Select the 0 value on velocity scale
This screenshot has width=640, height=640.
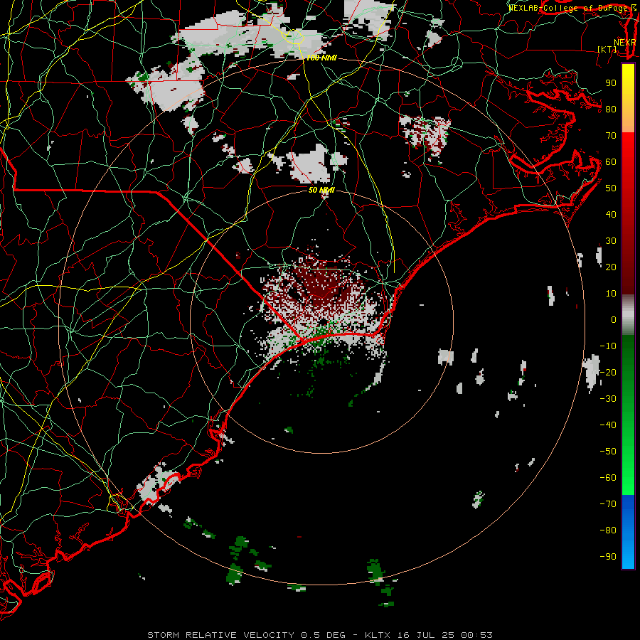pyautogui.click(x=614, y=319)
